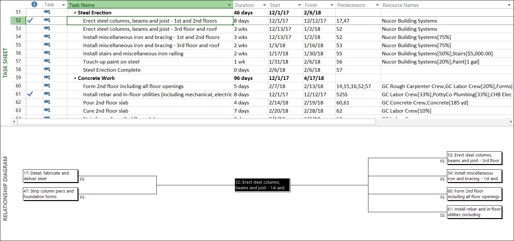Click the info indicator column header icon
This screenshot has height=241, width=514.
(34, 4)
